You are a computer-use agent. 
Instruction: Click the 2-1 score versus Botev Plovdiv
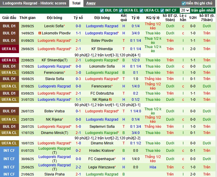click(x=78, y=41)
